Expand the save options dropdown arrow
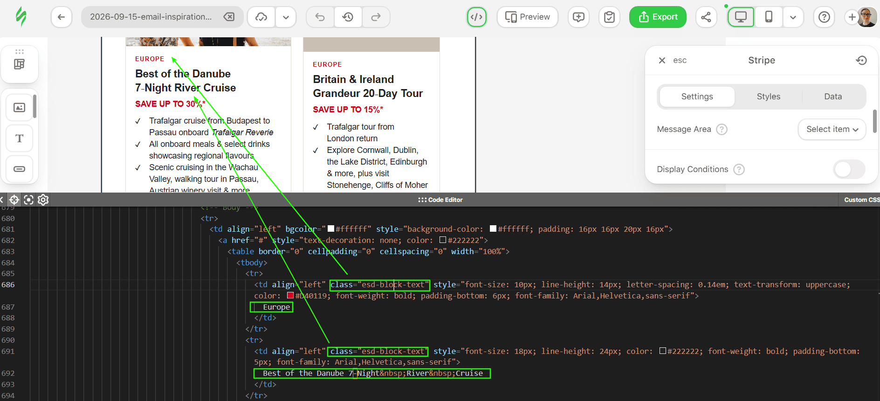This screenshot has height=401, width=880. [286, 17]
